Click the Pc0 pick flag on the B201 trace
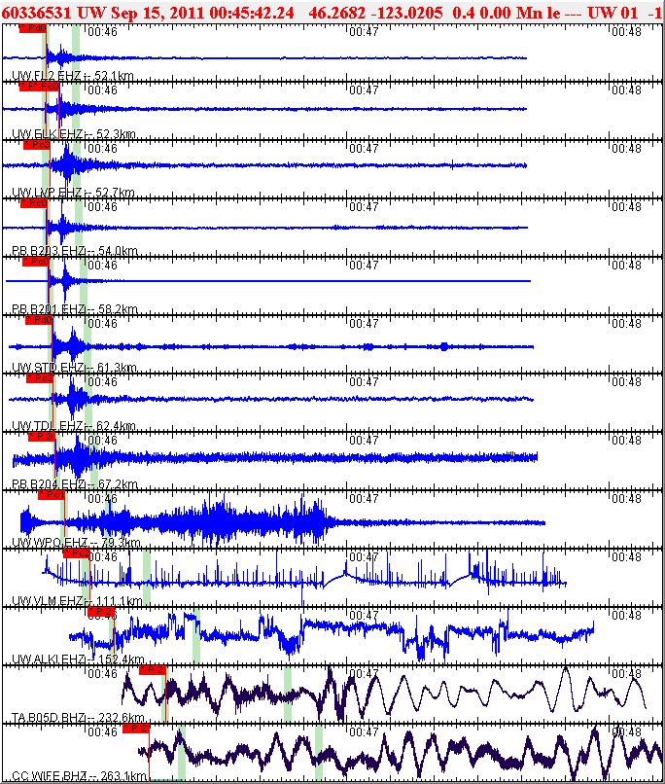 pos(36,262)
